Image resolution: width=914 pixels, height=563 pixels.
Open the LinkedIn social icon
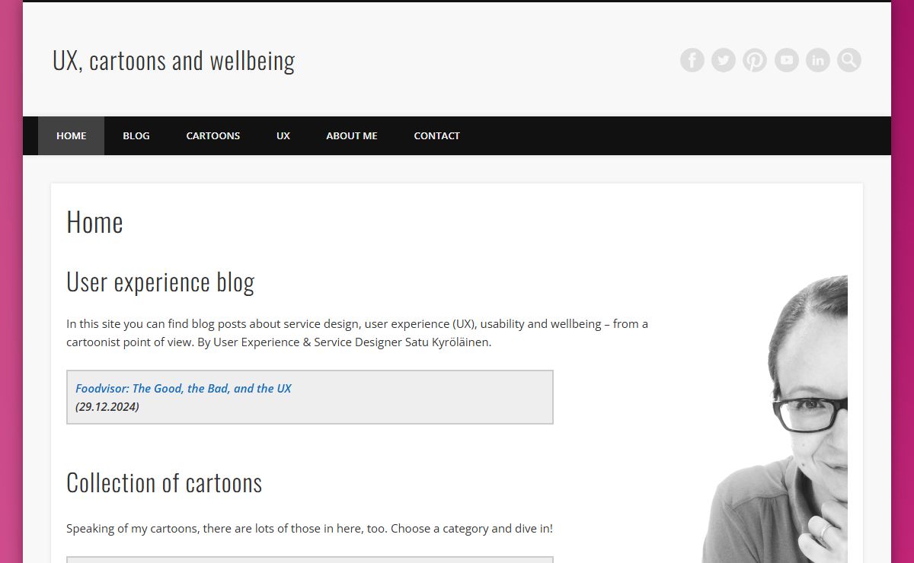pyautogui.click(x=817, y=60)
